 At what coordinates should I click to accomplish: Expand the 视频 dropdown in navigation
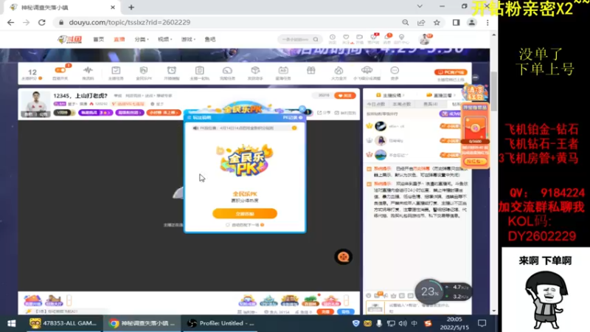point(164,39)
